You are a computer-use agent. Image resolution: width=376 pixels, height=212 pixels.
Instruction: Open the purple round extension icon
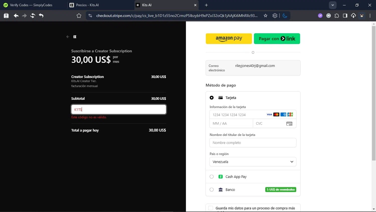(320, 16)
